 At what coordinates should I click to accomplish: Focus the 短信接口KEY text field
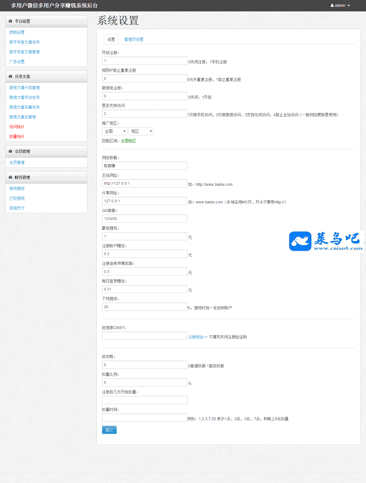(144, 336)
